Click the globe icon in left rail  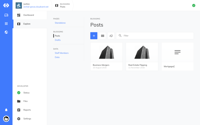pos(6,32)
